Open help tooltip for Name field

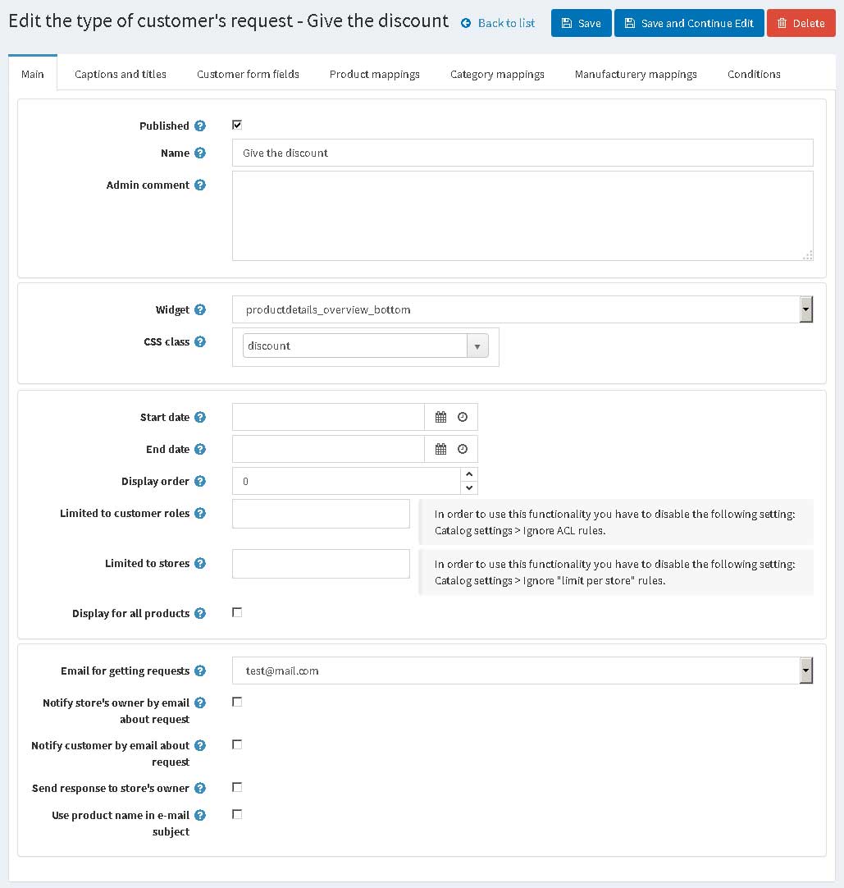pyautogui.click(x=200, y=153)
